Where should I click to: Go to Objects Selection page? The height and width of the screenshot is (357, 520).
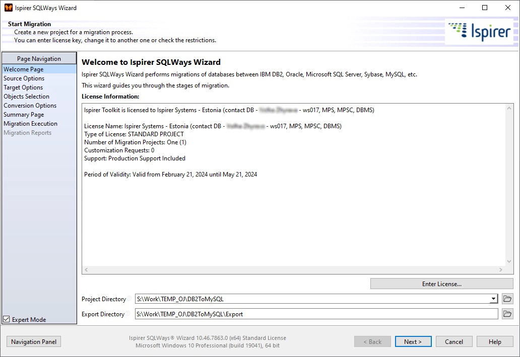(26, 96)
